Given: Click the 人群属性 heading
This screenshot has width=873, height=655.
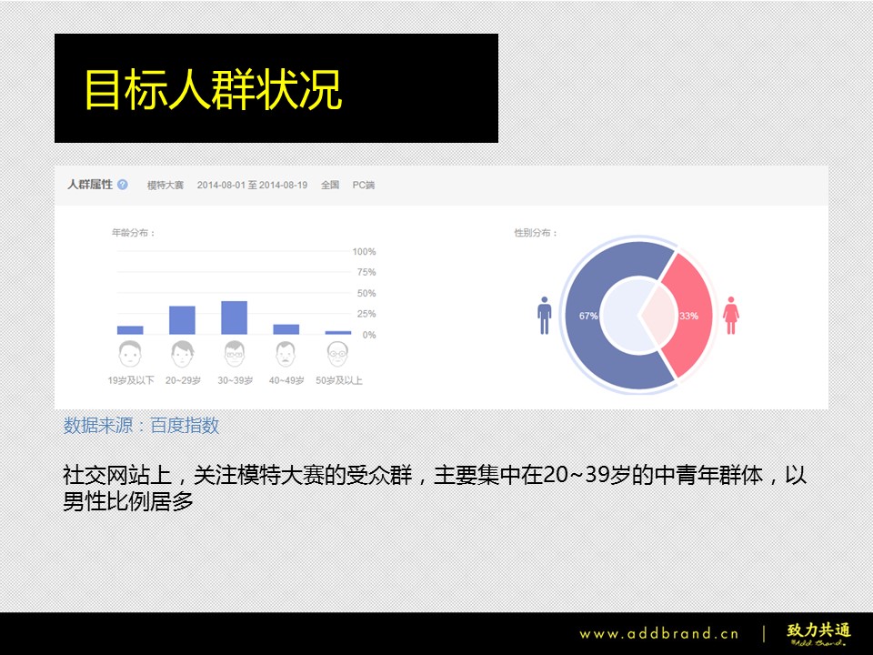Looking at the screenshot, I should pos(90,185).
